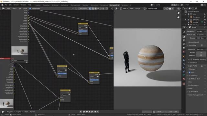Screen dimensions: 207x116
Task: Open the Physics properties tab icon
Action: click(x=184, y=68)
